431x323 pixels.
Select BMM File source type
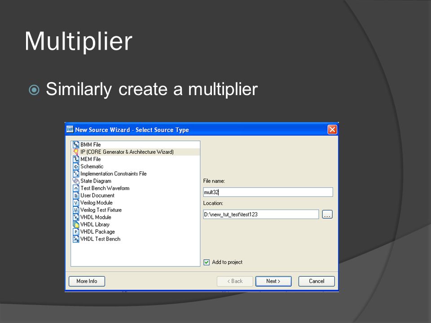90,144
